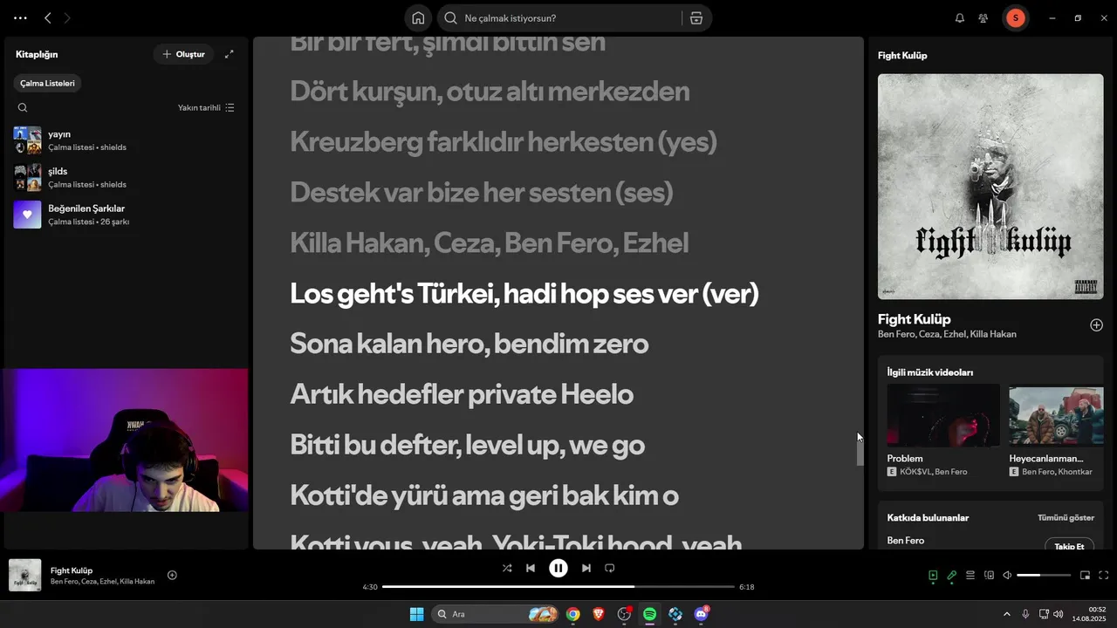Toggle shuffle playback
Screen dimensions: 1117x628
tap(507, 568)
